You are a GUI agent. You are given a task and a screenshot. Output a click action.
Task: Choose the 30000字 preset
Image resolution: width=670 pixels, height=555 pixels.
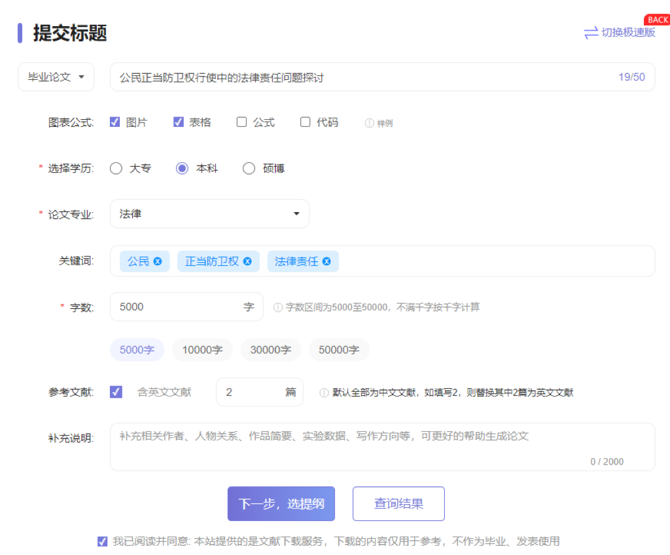coord(271,349)
